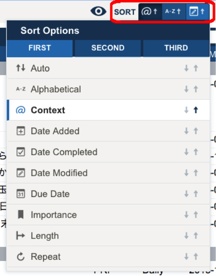Click the Repeat circular arrow icon
Image resolution: width=216 pixels, height=276 pixels.
pos(20,257)
